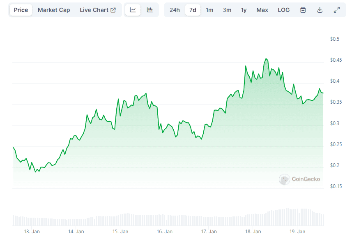Expand chart to fullscreen
Viewport: 352px width, 237px height.
pos(337,10)
